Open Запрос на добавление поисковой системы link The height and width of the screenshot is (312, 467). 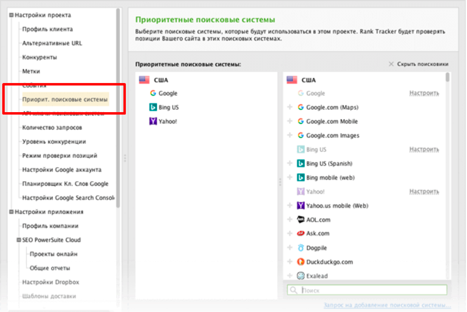(387, 305)
